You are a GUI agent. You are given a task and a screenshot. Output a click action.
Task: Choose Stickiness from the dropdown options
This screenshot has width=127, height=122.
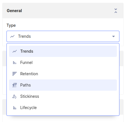[63, 96]
